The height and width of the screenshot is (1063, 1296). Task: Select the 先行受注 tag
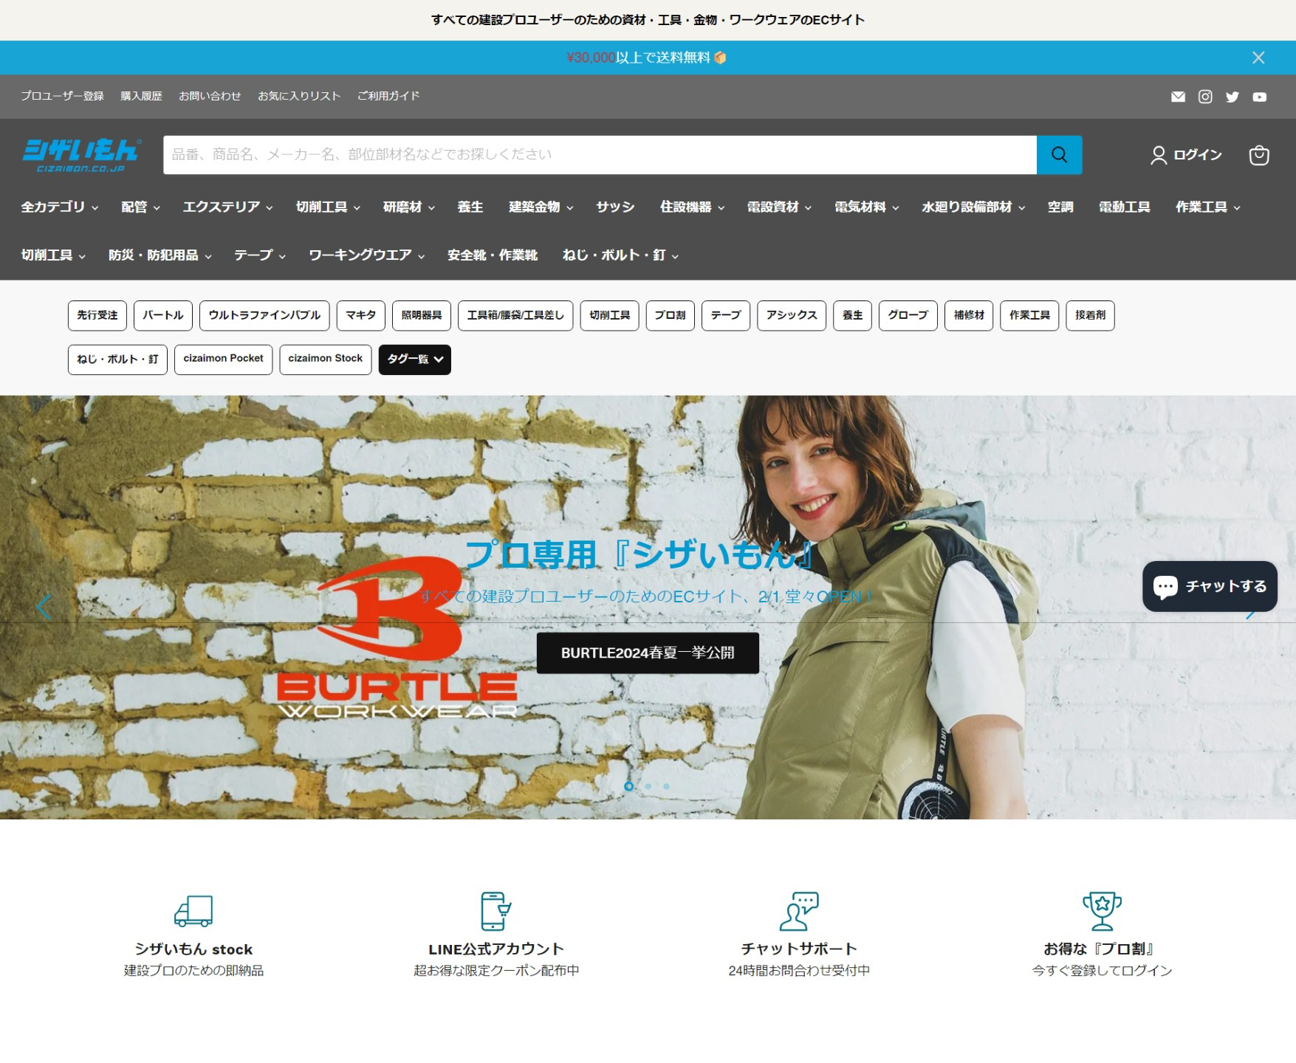point(97,315)
